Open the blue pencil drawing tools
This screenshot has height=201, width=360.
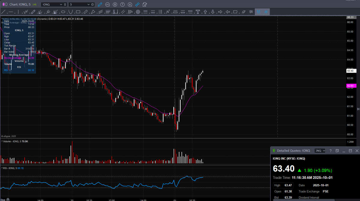[x=100, y=4]
